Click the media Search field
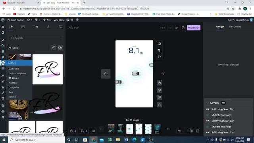254x143 pixels. [35, 38]
